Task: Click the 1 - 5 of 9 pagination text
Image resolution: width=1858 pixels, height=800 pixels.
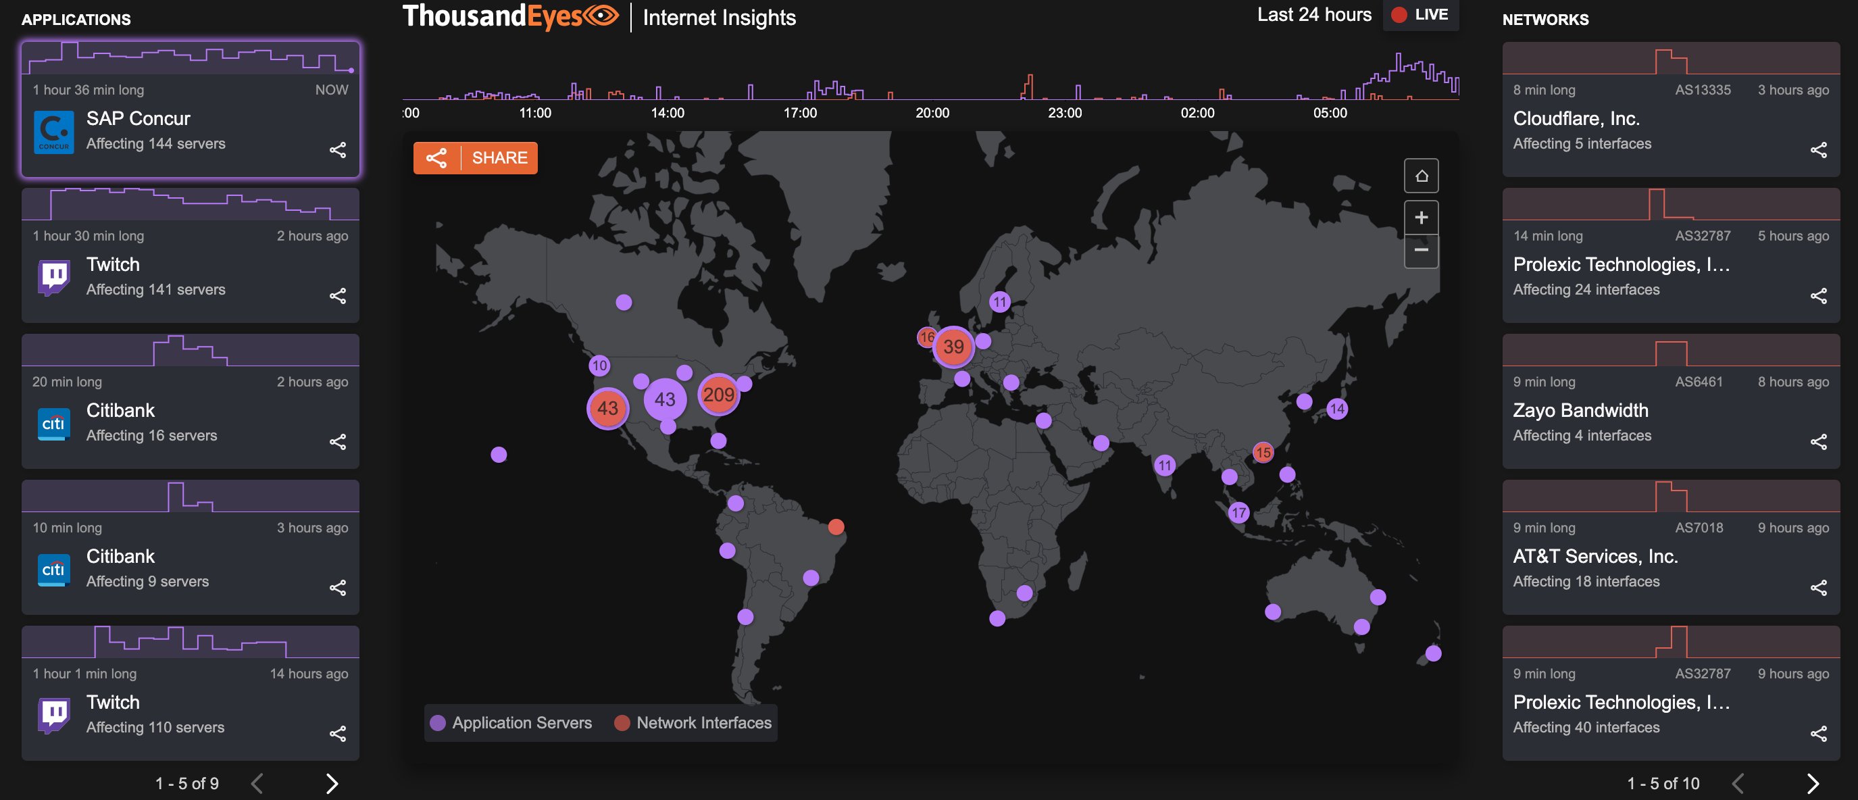Action: [188, 783]
